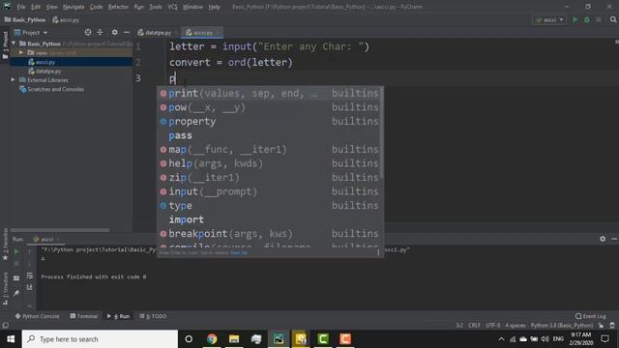This screenshot has height=348, width=619.
Task: Select Scratches and Consoles
Action: [55, 89]
